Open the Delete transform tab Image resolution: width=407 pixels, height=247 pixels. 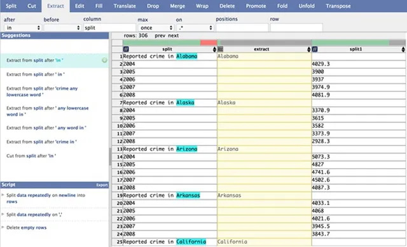click(227, 6)
